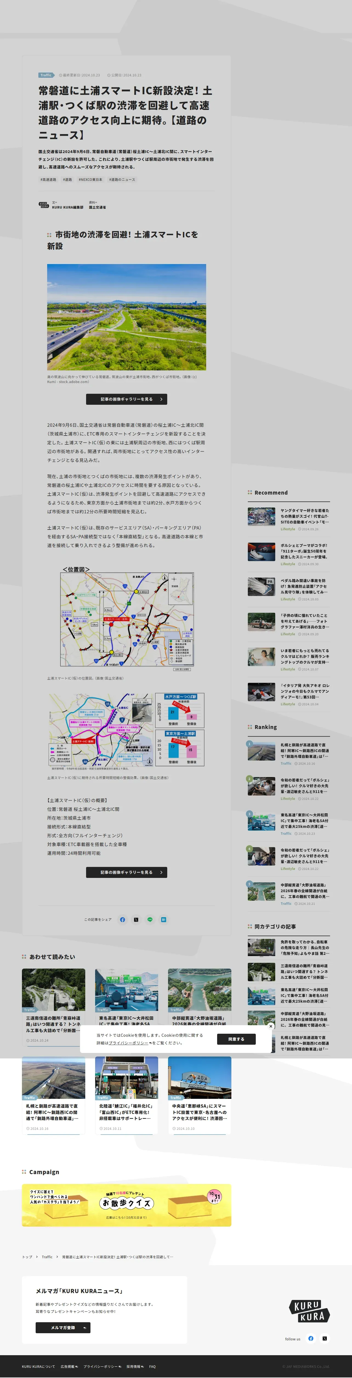352x1378 pixels.
Task: Go to Traffic in the breadcrumb
Action: pos(47,1257)
